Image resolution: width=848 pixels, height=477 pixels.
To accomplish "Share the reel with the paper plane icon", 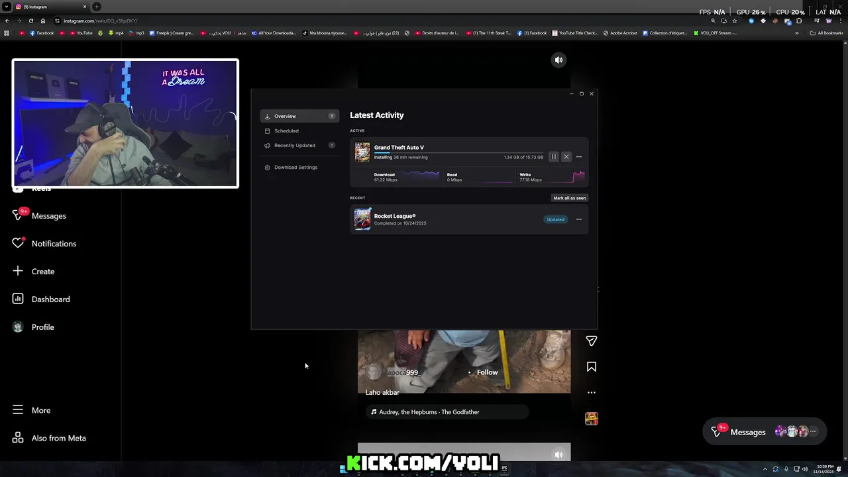I will click(592, 341).
